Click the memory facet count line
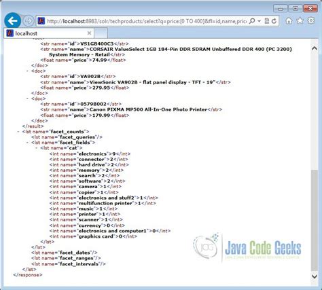This screenshot has height=290, width=322. (x=86, y=170)
